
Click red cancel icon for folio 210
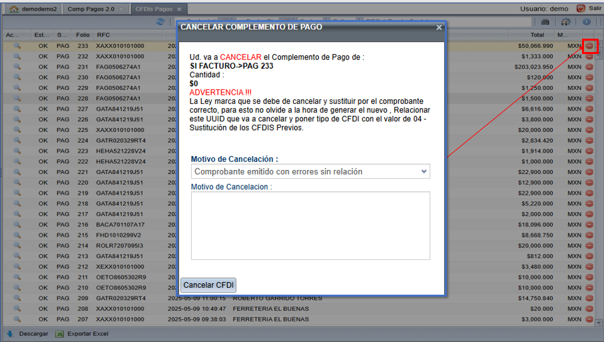589,287
